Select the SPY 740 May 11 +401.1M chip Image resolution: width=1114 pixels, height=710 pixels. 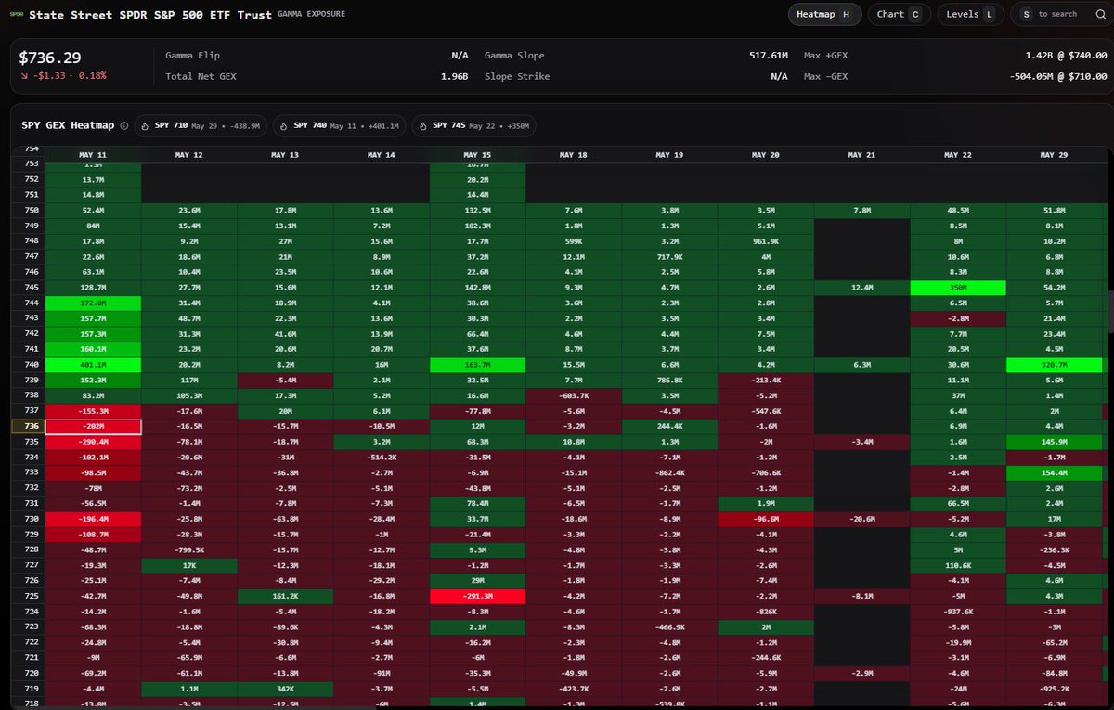tap(338, 125)
